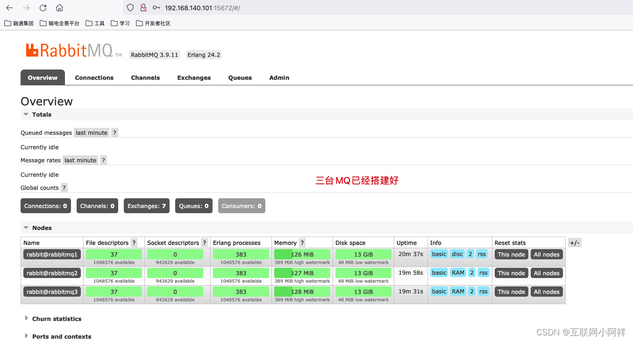Switch to the Admin tab
633x341 pixels.
coord(279,77)
